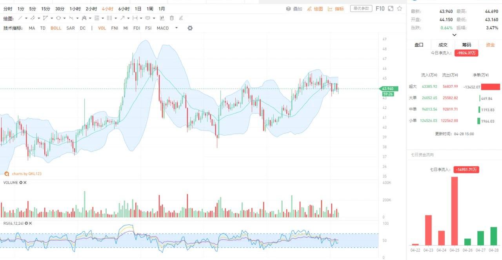
Task: Open the technical indicators gear settings
Action: (190, 28)
